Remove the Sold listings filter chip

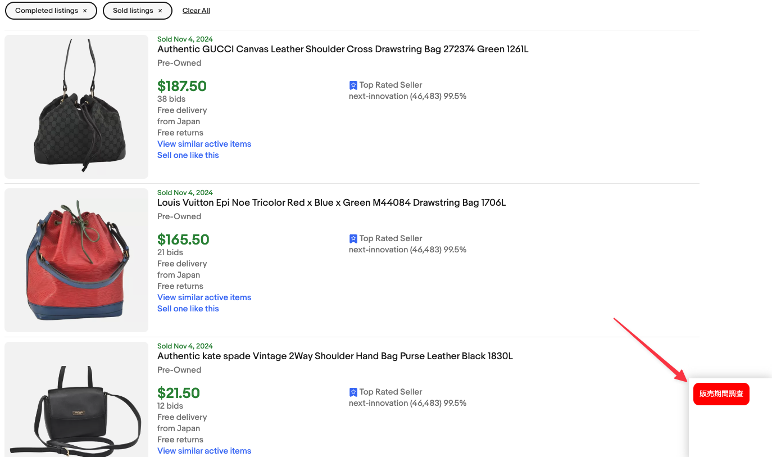pyautogui.click(x=160, y=11)
